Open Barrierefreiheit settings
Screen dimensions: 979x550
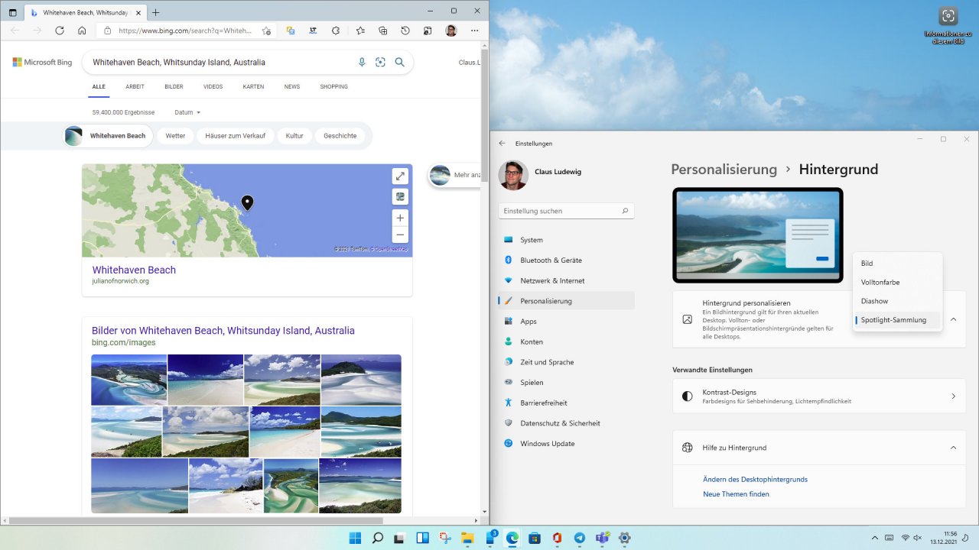pos(566,403)
